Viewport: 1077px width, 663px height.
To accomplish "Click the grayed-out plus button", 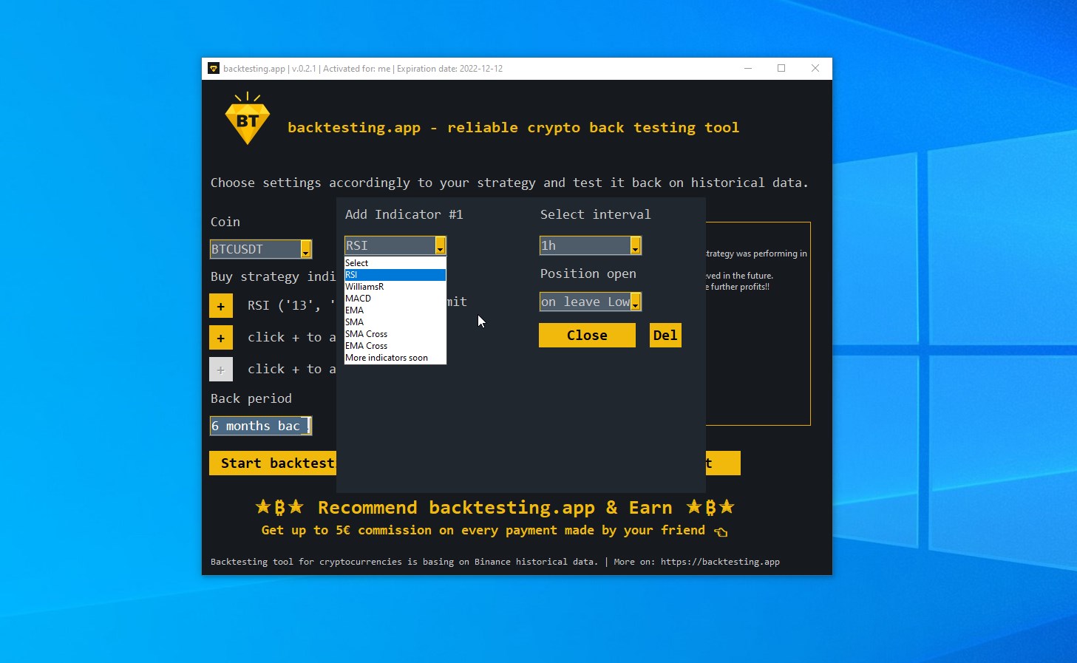I will [221, 370].
